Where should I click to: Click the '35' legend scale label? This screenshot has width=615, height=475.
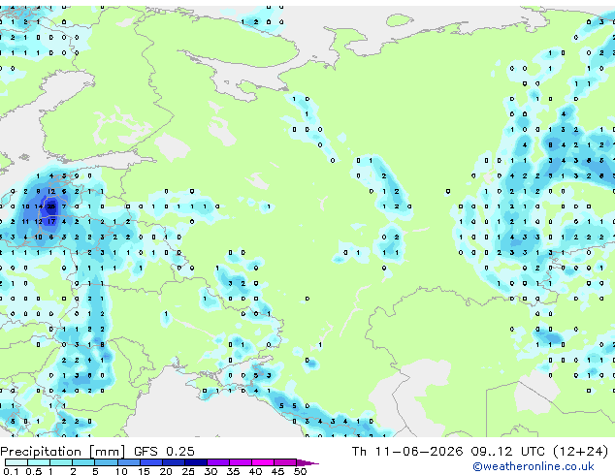[233, 471]
